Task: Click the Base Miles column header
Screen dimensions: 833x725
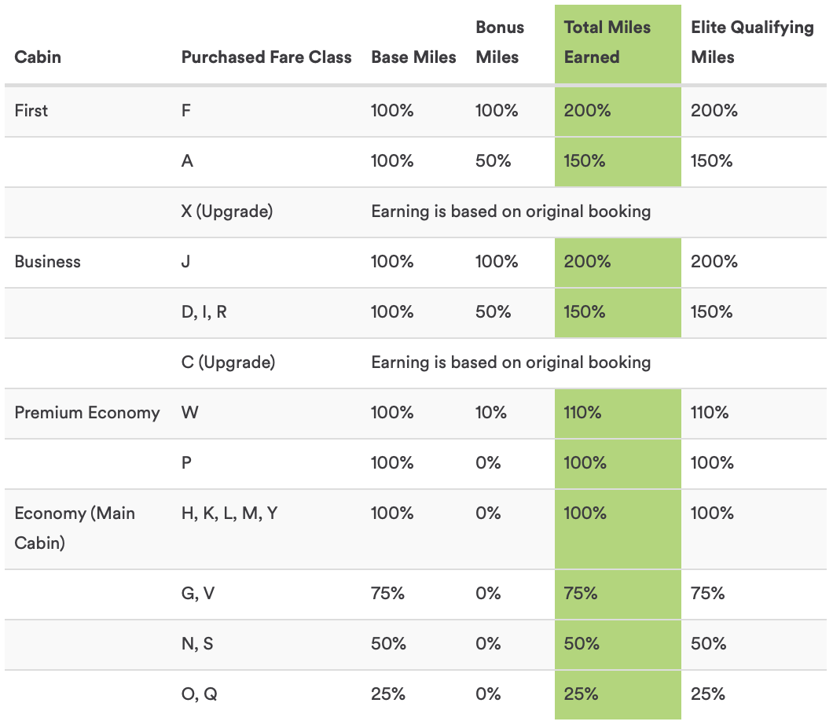Action: coord(413,57)
